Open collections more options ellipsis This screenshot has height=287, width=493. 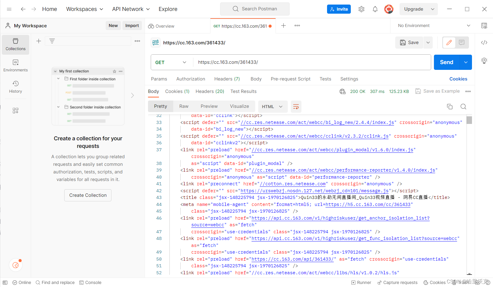[x=137, y=41]
